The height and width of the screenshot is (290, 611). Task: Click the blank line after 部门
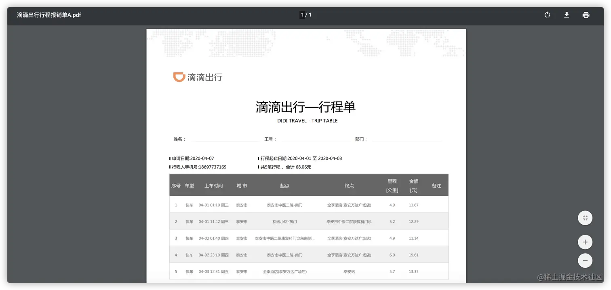pos(407,139)
